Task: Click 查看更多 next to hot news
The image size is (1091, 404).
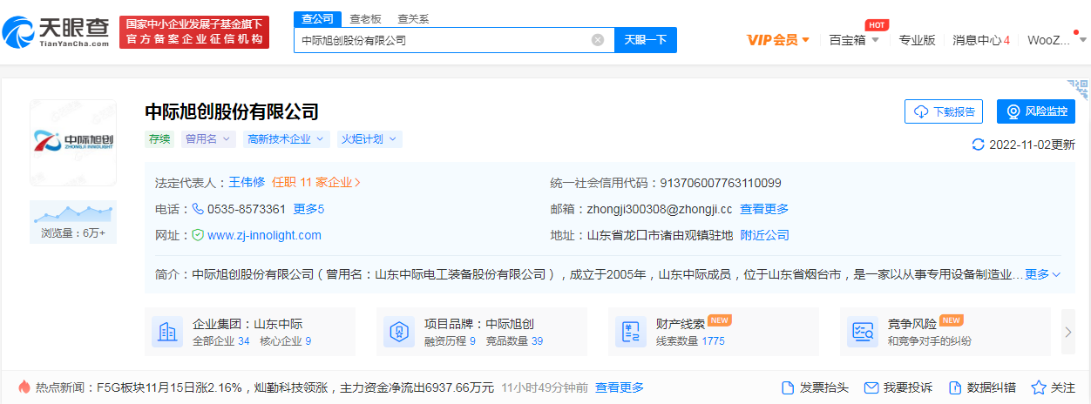Action: click(620, 387)
